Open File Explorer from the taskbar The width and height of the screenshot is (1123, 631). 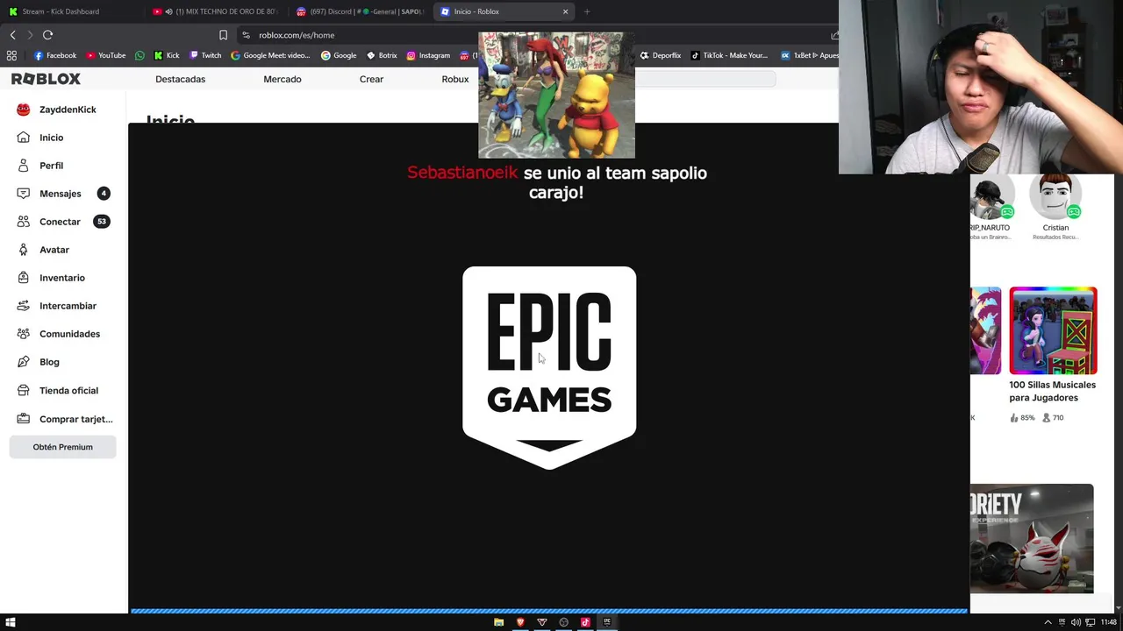tap(498, 622)
